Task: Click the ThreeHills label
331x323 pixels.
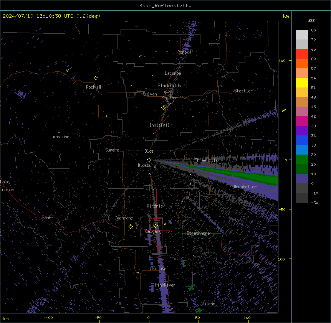Action: tap(206, 160)
